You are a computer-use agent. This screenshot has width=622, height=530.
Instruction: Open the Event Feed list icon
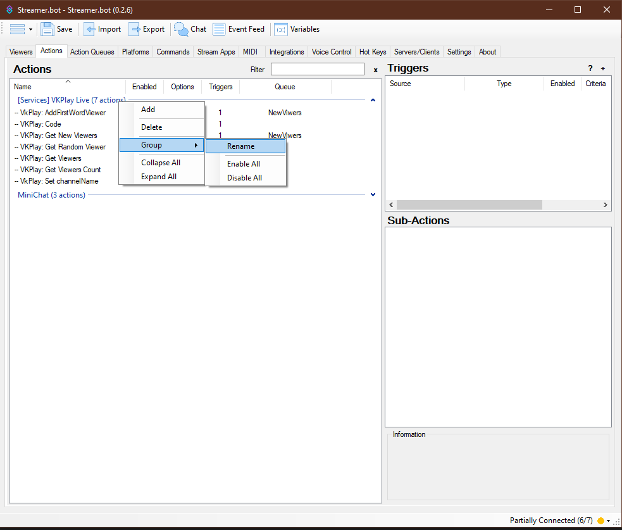pyautogui.click(x=220, y=29)
